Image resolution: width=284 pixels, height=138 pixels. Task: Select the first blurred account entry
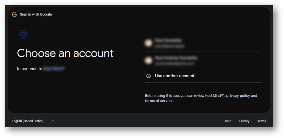click(203, 43)
